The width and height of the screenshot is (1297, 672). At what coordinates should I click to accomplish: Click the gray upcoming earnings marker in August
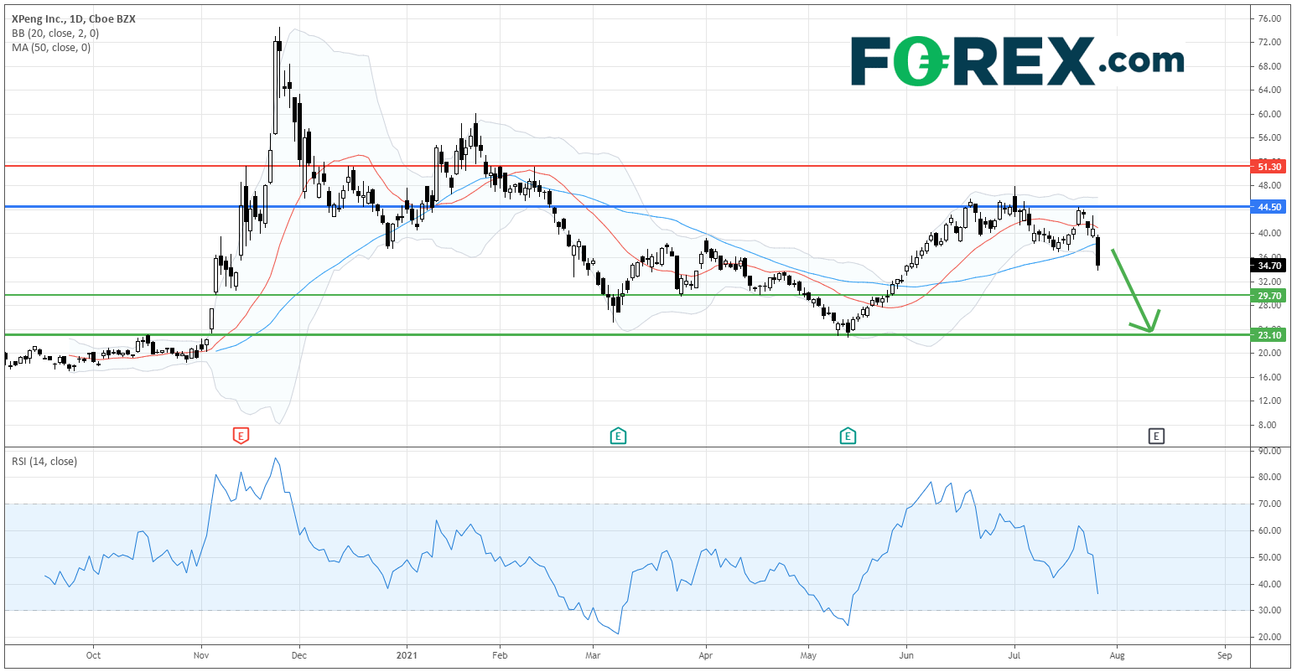point(1156,436)
